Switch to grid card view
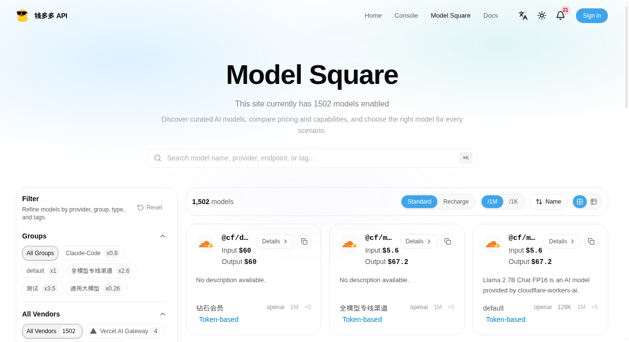The height and width of the screenshot is (342, 629). [x=580, y=202]
